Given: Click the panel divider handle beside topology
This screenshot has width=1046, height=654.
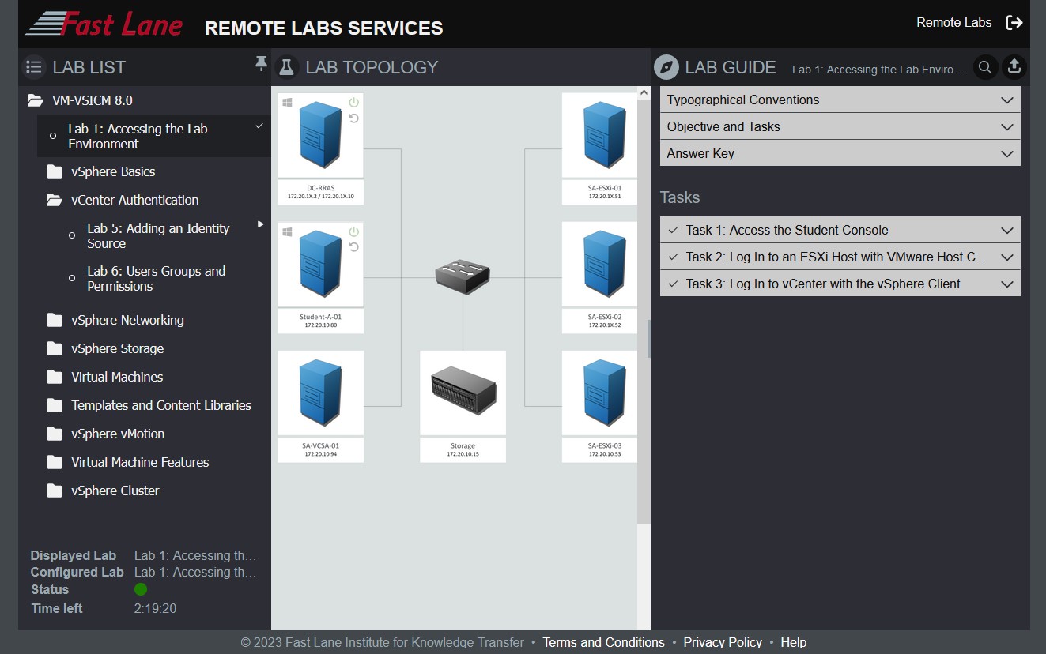Looking at the screenshot, I should [x=649, y=339].
